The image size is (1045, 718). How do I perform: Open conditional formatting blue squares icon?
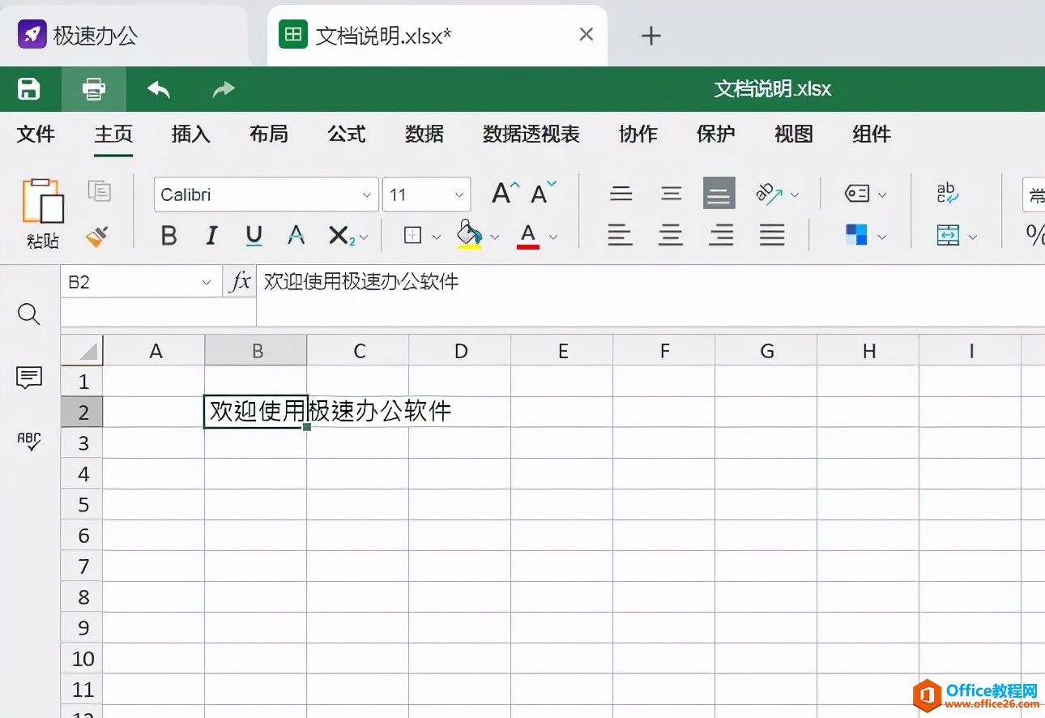[856, 235]
